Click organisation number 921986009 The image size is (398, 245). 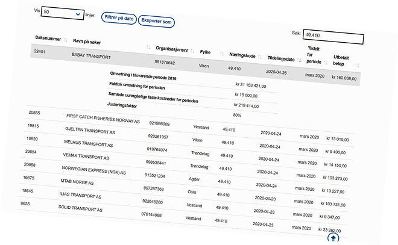pyautogui.click(x=159, y=123)
